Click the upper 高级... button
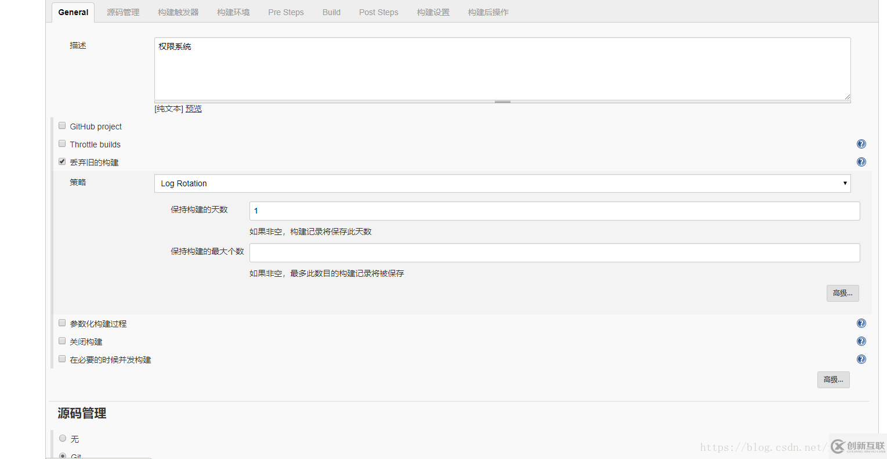Screen dimensions: 887x459 point(842,293)
